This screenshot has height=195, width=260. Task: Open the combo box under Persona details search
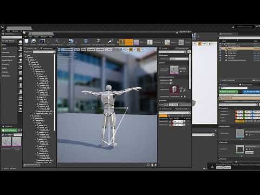pos(179,58)
